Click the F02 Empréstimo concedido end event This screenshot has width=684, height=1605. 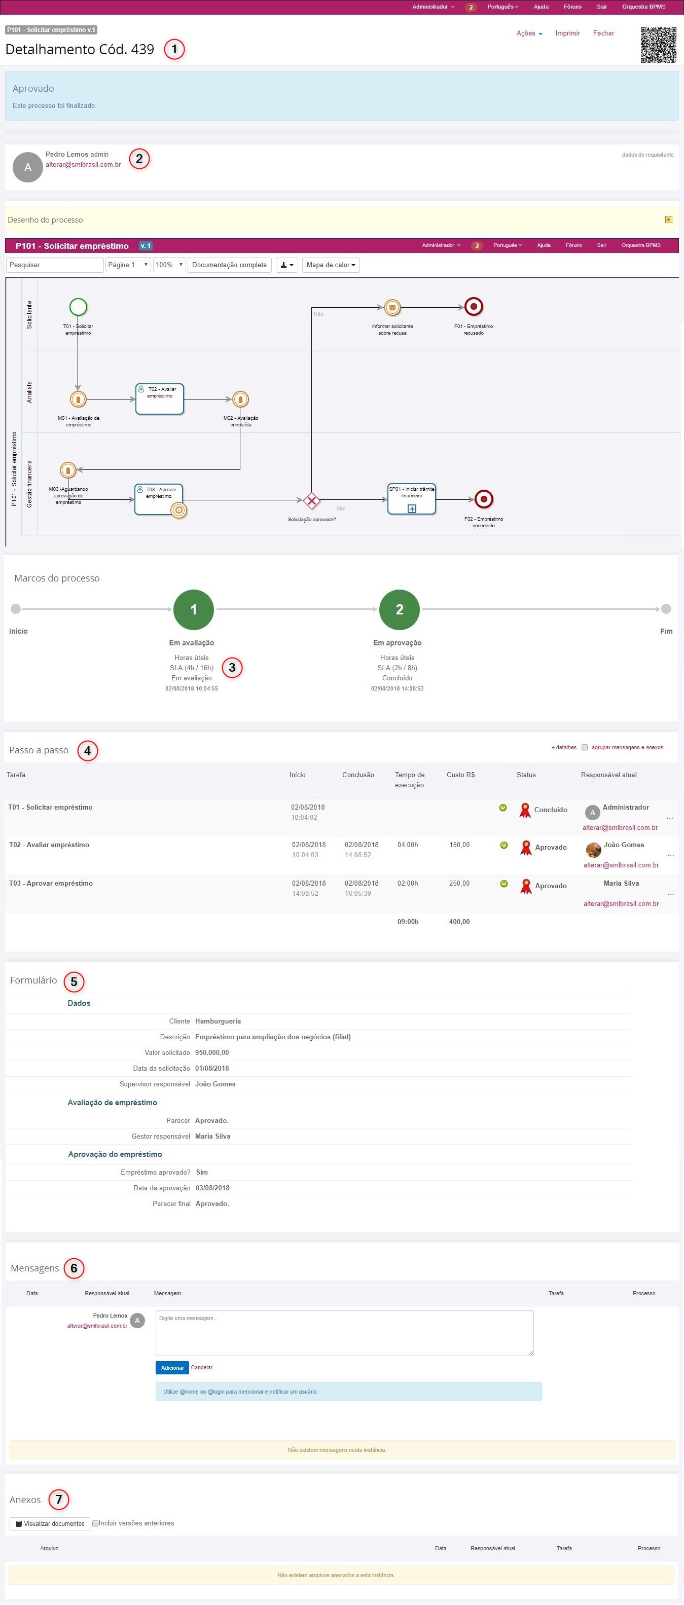point(483,499)
